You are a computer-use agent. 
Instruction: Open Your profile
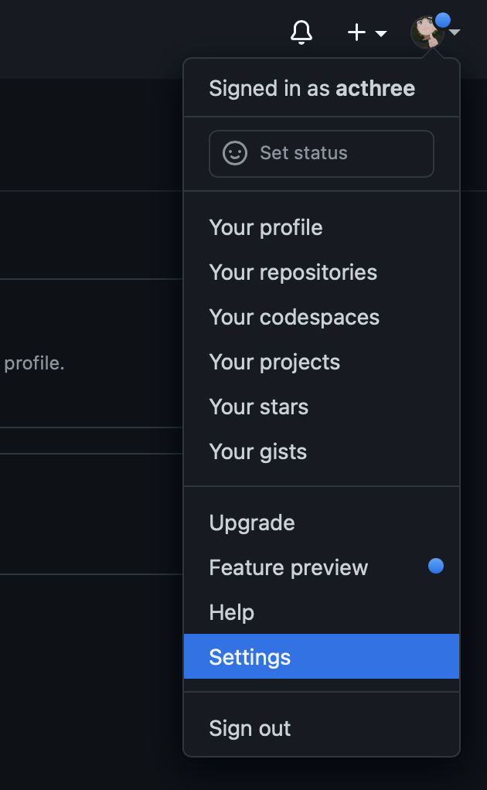266,228
